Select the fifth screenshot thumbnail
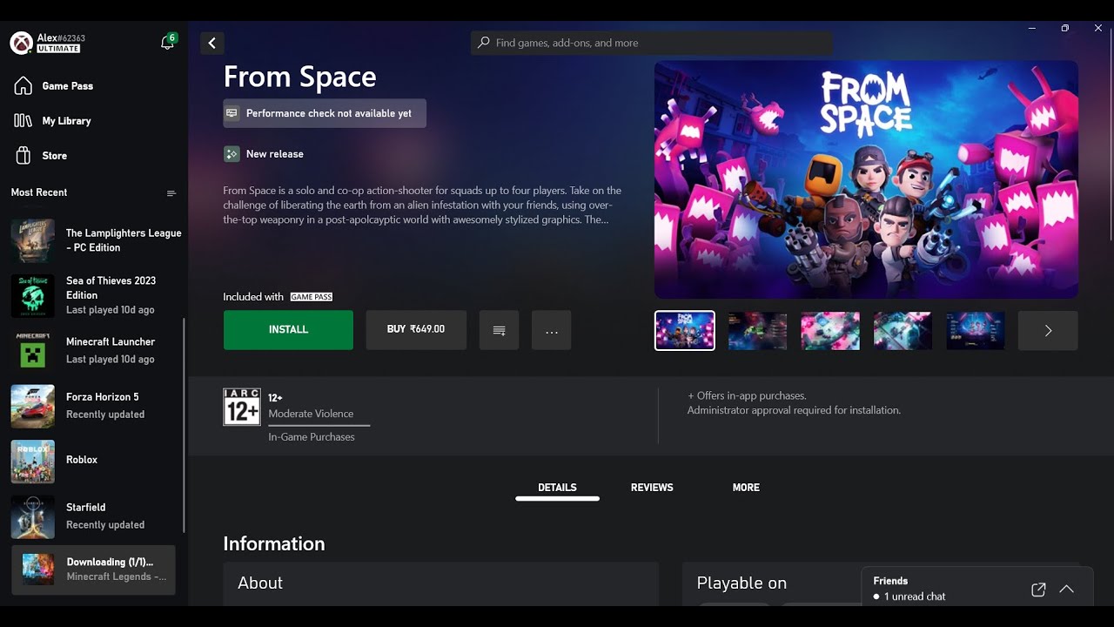 coord(976,331)
